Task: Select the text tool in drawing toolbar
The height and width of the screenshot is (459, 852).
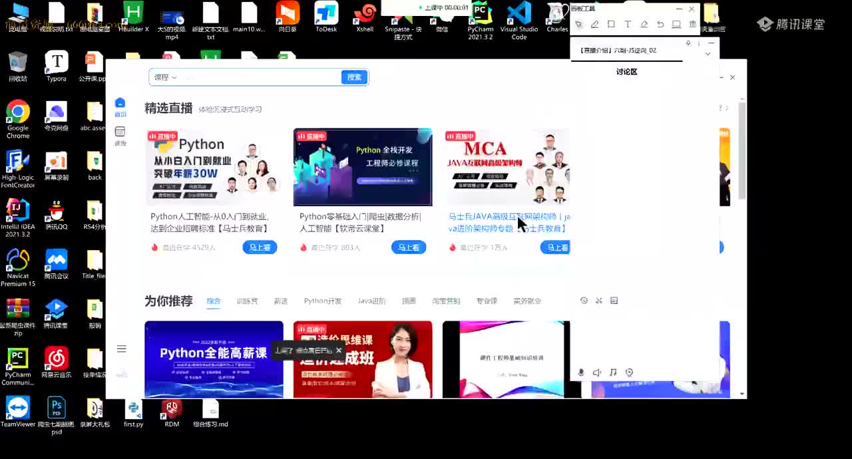Action: click(628, 24)
